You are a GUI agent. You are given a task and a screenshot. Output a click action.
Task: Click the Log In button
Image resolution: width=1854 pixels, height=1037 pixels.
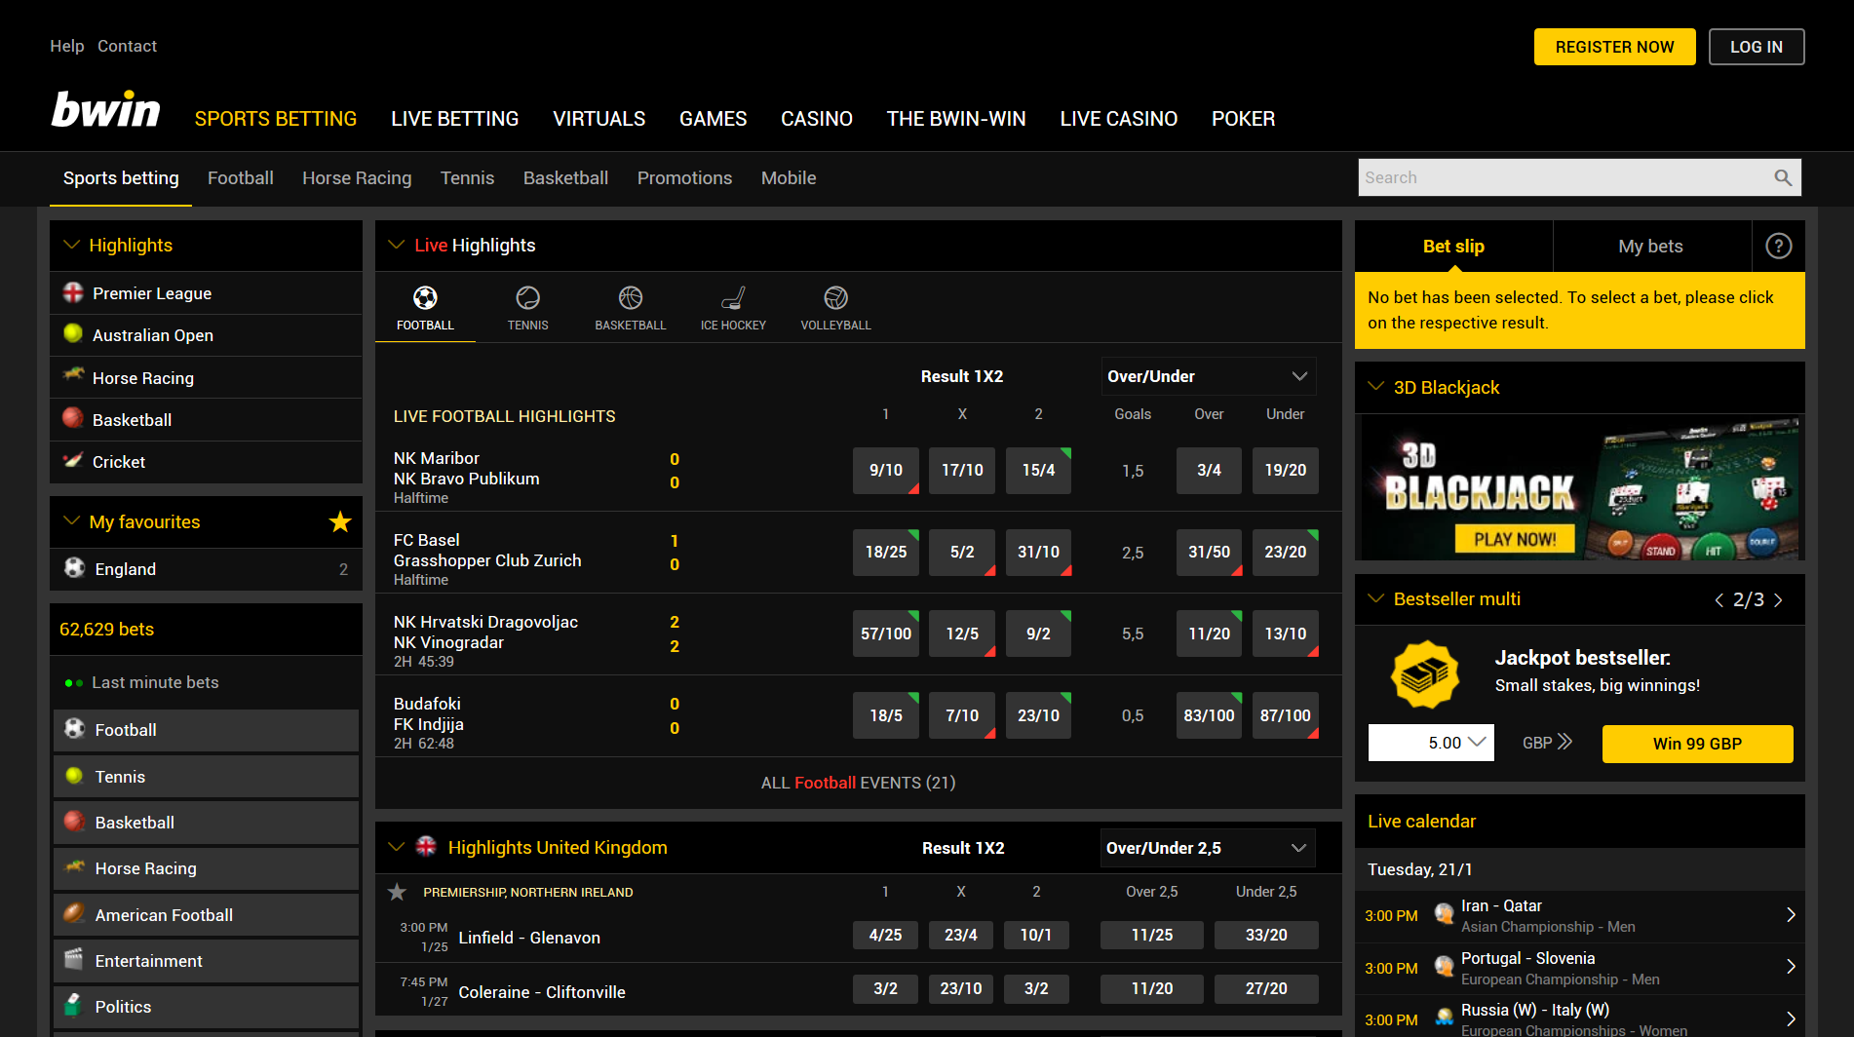(1756, 47)
